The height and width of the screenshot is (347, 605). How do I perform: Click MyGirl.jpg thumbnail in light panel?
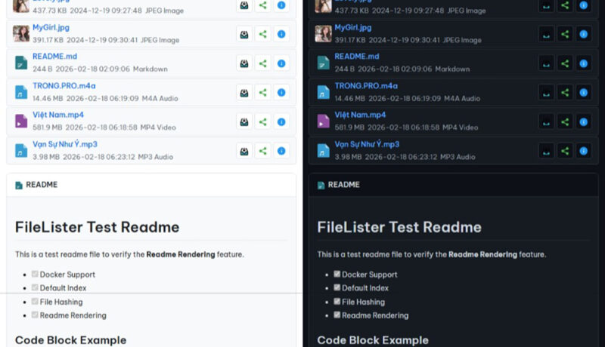tap(21, 34)
